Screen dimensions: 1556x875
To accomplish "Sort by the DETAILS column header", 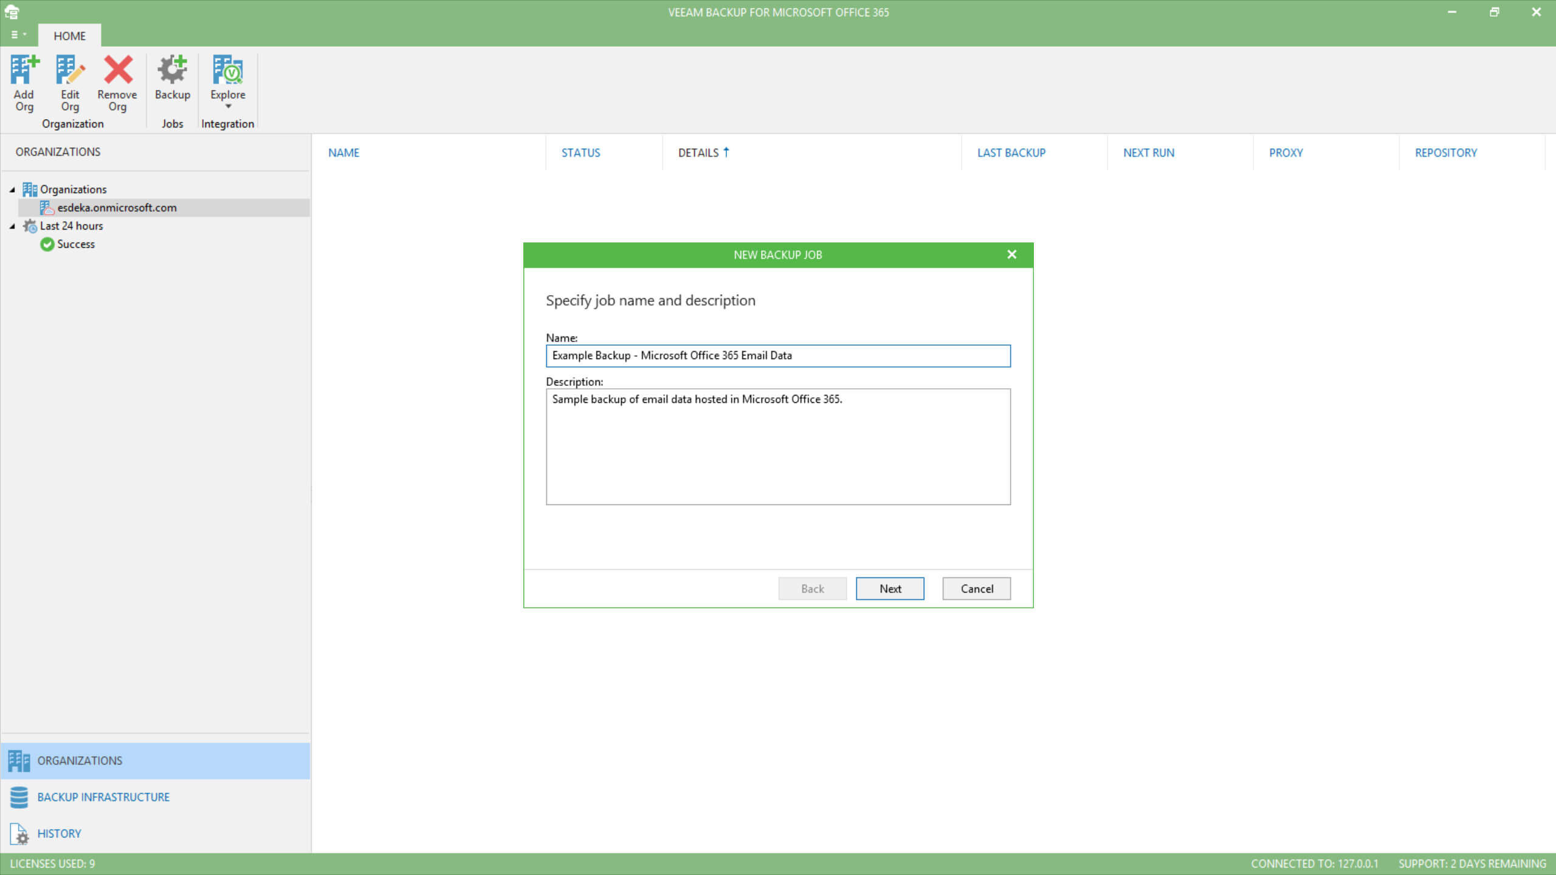I will click(x=698, y=153).
